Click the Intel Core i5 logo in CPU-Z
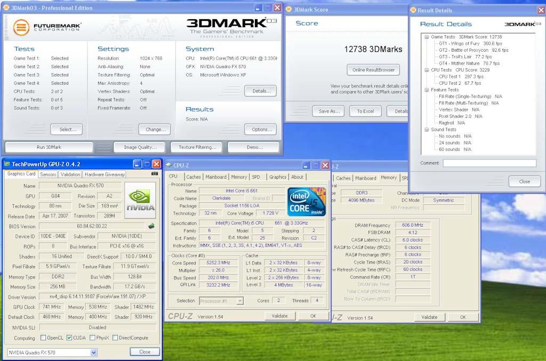The image size is (546, 361). [307, 202]
